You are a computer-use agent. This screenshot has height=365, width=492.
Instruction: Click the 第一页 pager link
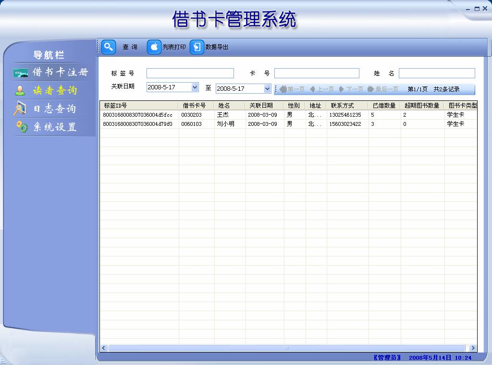coord(296,89)
